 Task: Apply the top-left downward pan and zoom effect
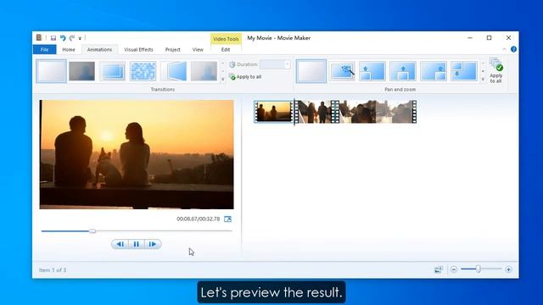click(x=464, y=71)
